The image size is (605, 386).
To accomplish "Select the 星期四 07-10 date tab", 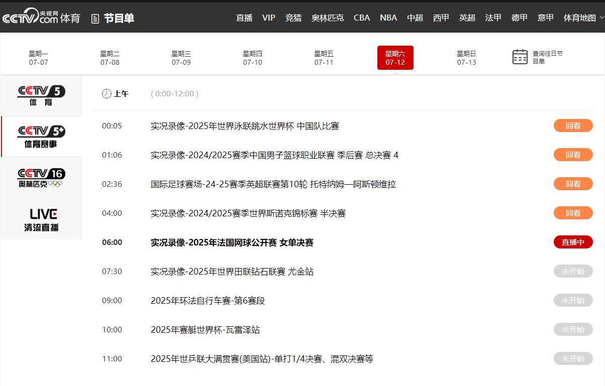I will 252,58.
